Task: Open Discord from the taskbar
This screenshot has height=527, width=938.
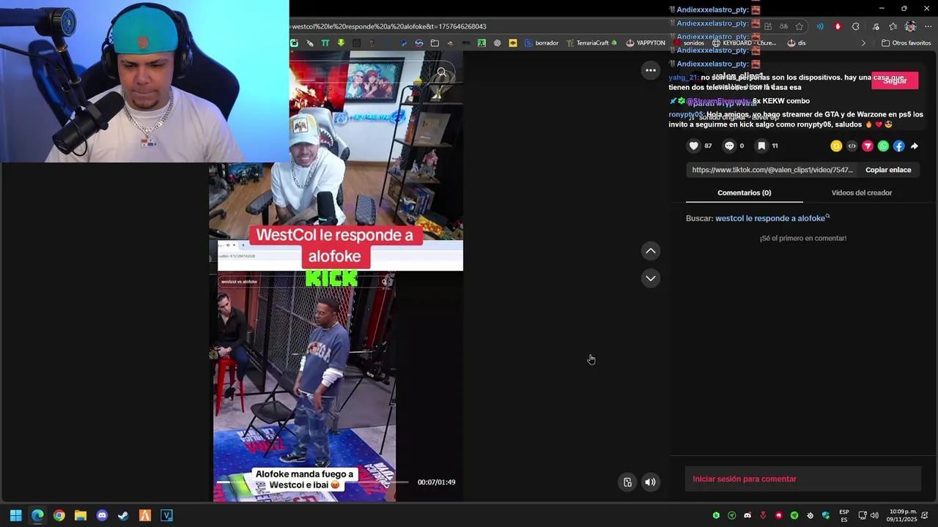Action: point(102,515)
